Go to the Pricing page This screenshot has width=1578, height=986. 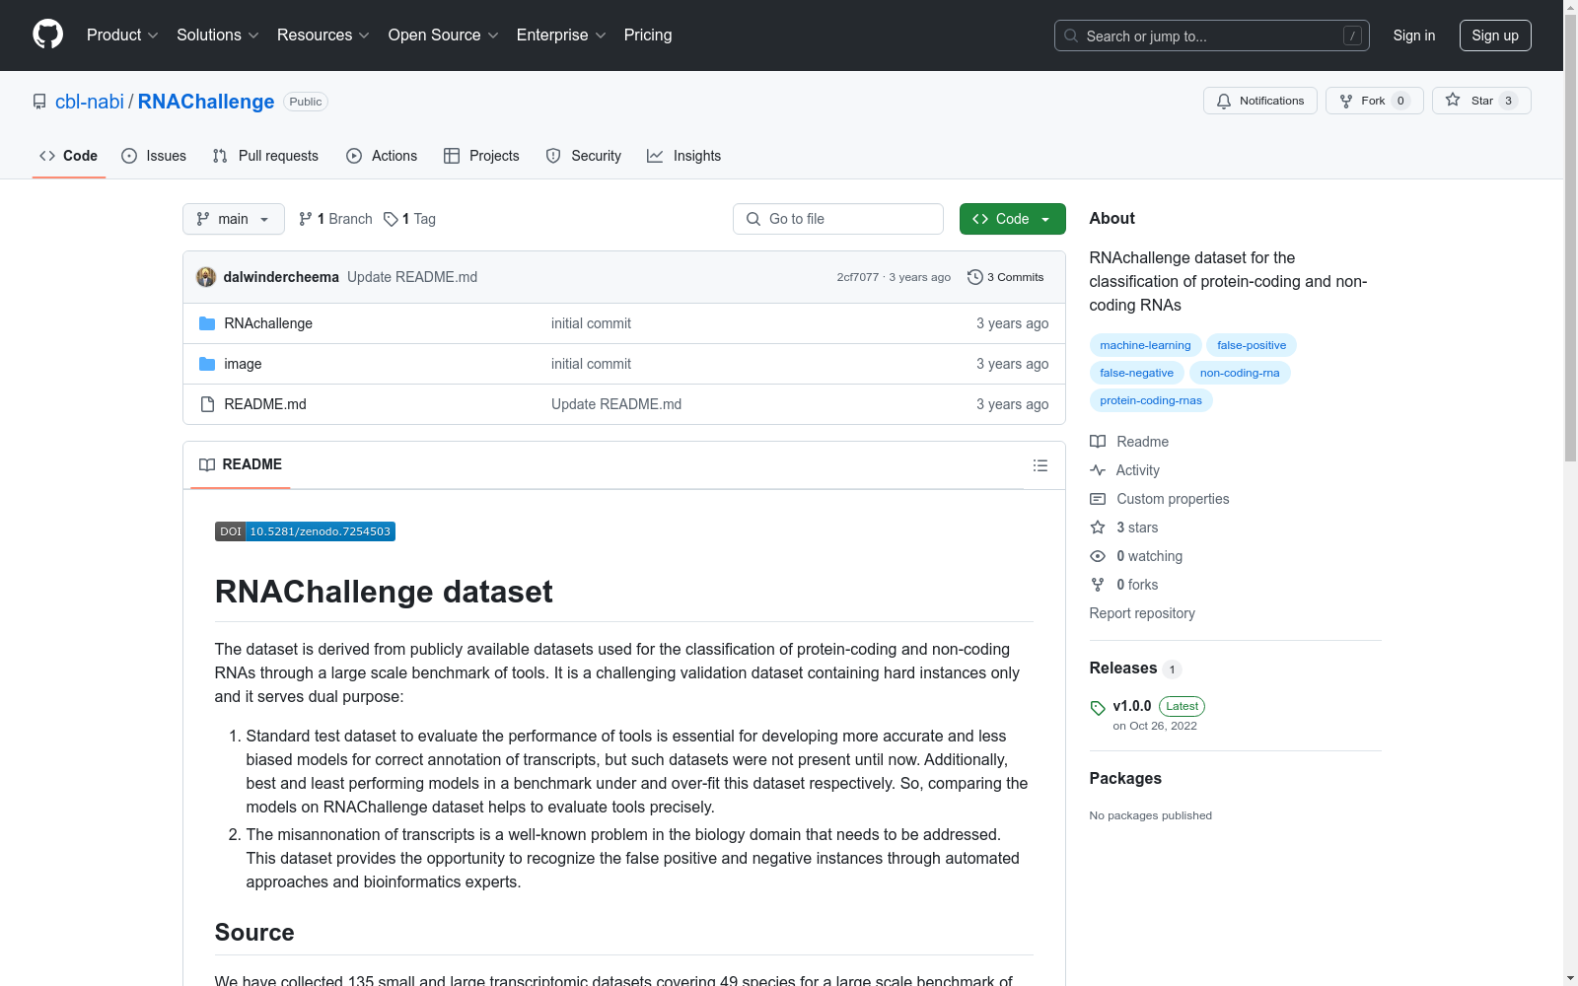point(648,35)
